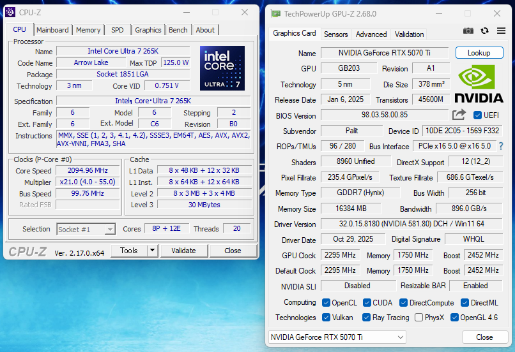Toggle the PhysX checkbox
515x352 pixels.
(419, 318)
